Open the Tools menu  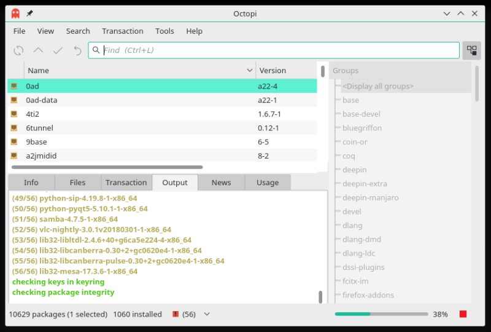pyautogui.click(x=164, y=31)
